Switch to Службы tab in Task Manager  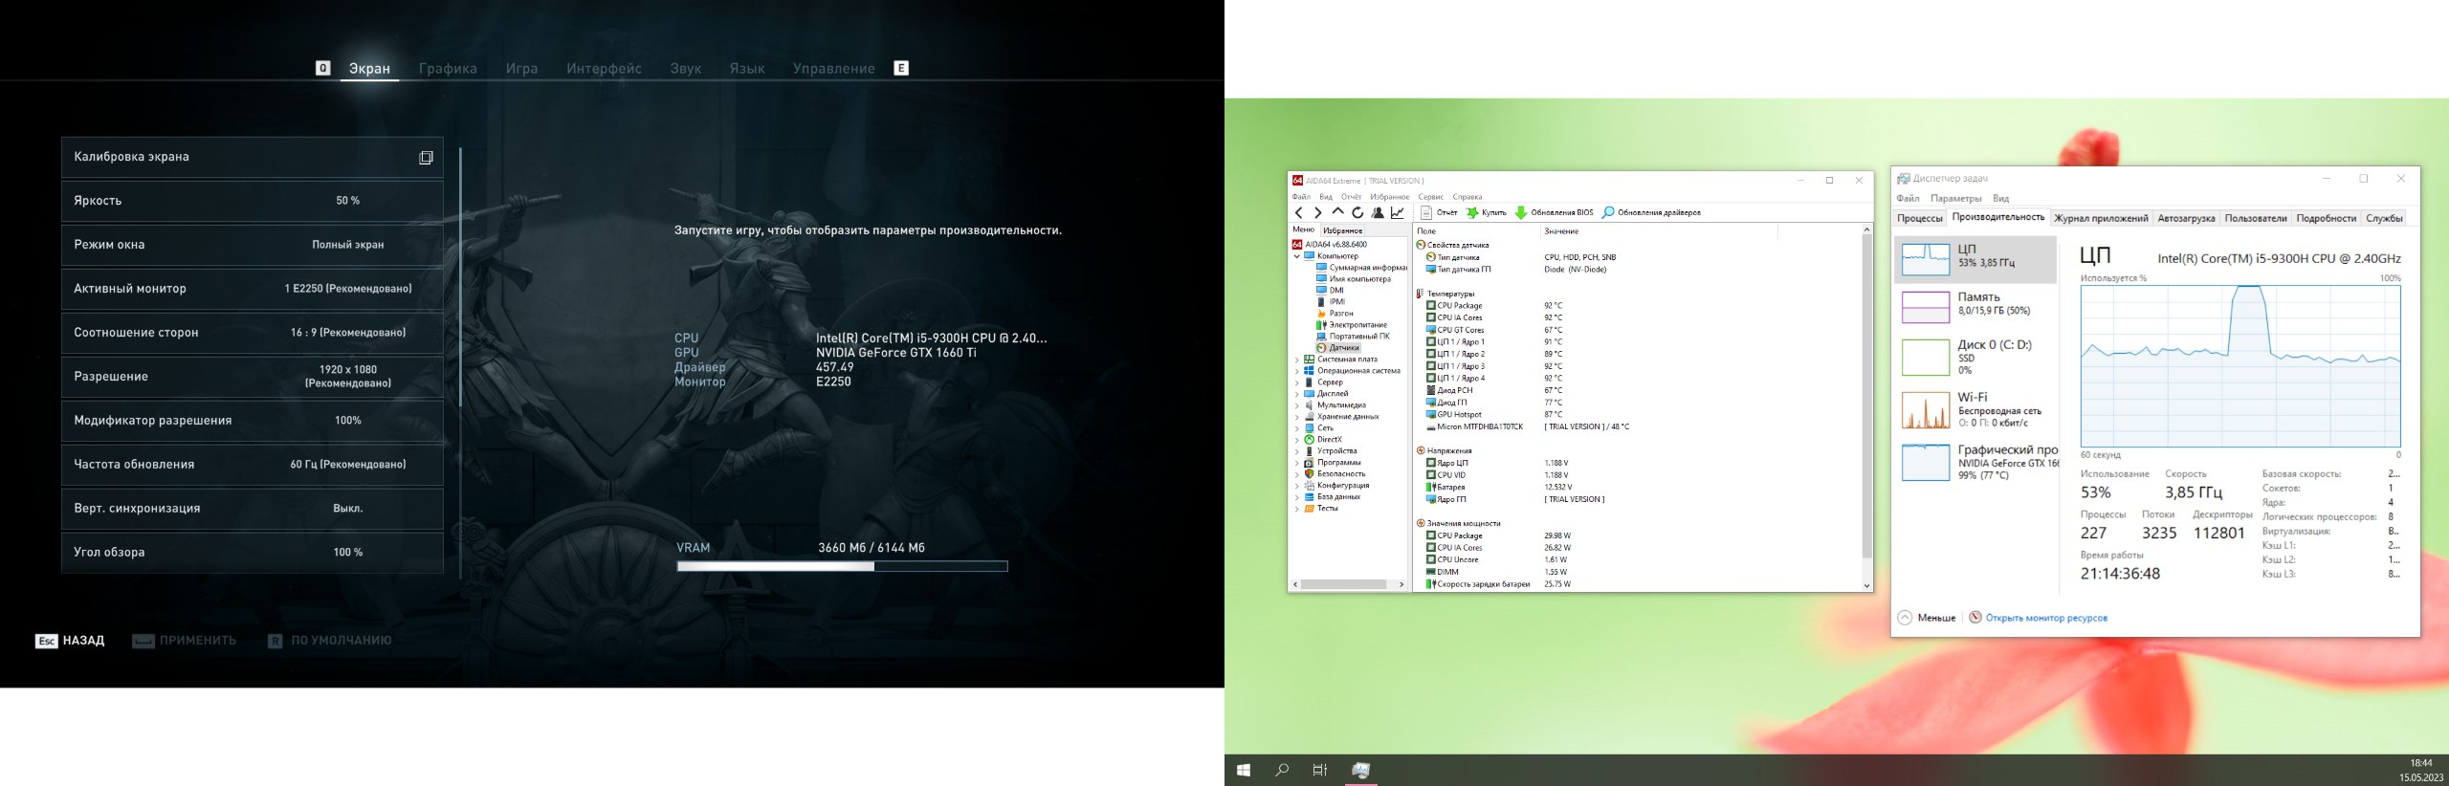pyautogui.click(x=2384, y=218)
